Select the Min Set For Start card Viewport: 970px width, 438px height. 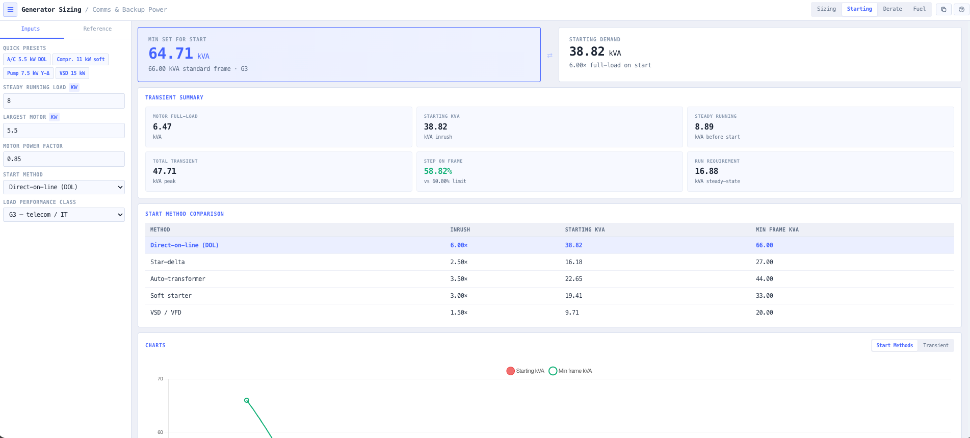point(339,55)
